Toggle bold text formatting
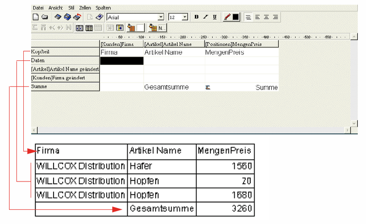 click(196, 17)
